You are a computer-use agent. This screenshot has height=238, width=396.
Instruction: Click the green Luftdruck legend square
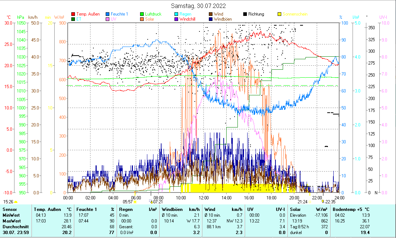click(142, 14)
